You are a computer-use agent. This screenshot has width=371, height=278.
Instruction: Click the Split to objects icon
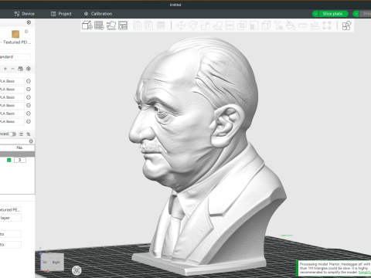(x=137, y=25)
